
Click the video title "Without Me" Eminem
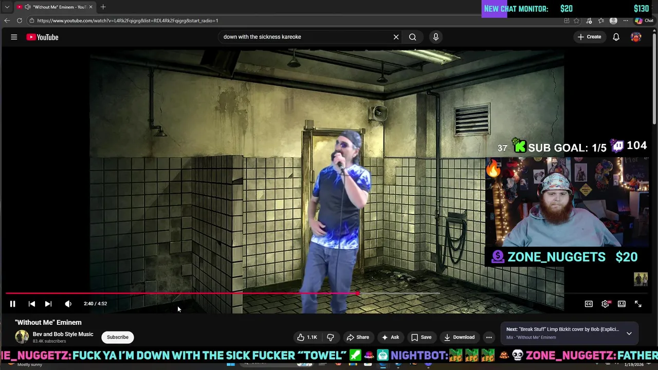[48, 322]
